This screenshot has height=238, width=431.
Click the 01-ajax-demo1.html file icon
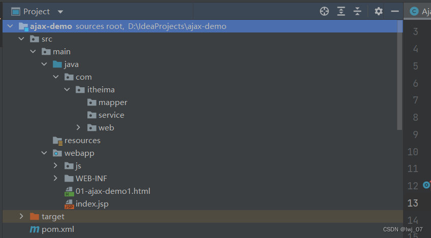click(x=69, y=192)
